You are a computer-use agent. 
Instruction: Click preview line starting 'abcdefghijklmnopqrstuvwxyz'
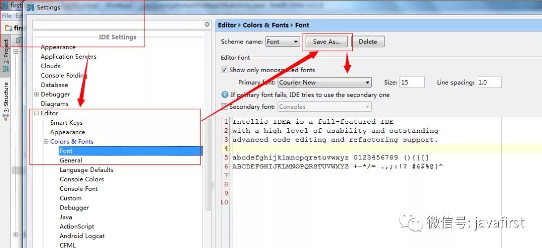click(330, 158)
